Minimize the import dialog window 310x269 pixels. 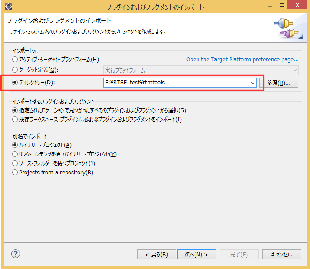click(270, 6)
